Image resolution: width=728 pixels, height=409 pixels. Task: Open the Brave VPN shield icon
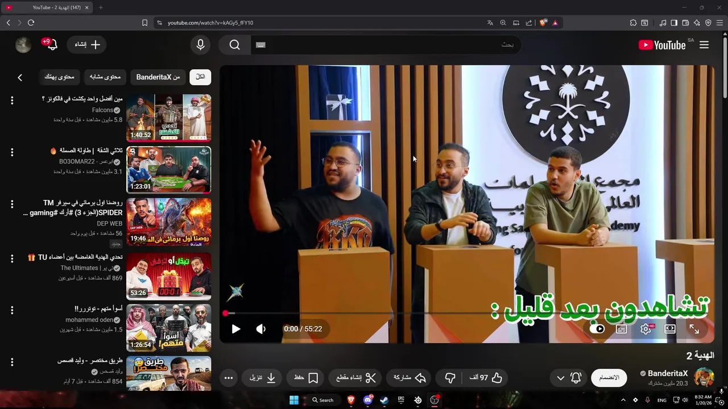pos(708,23)
